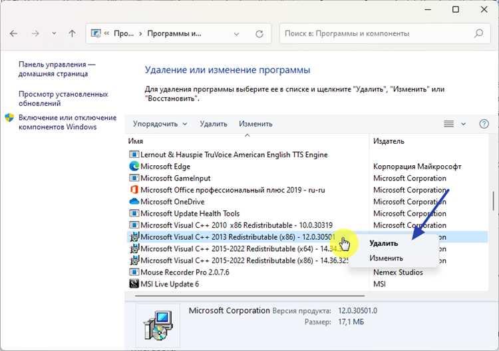Click the vertical scrollbar thumb

[x=494, y=200]
